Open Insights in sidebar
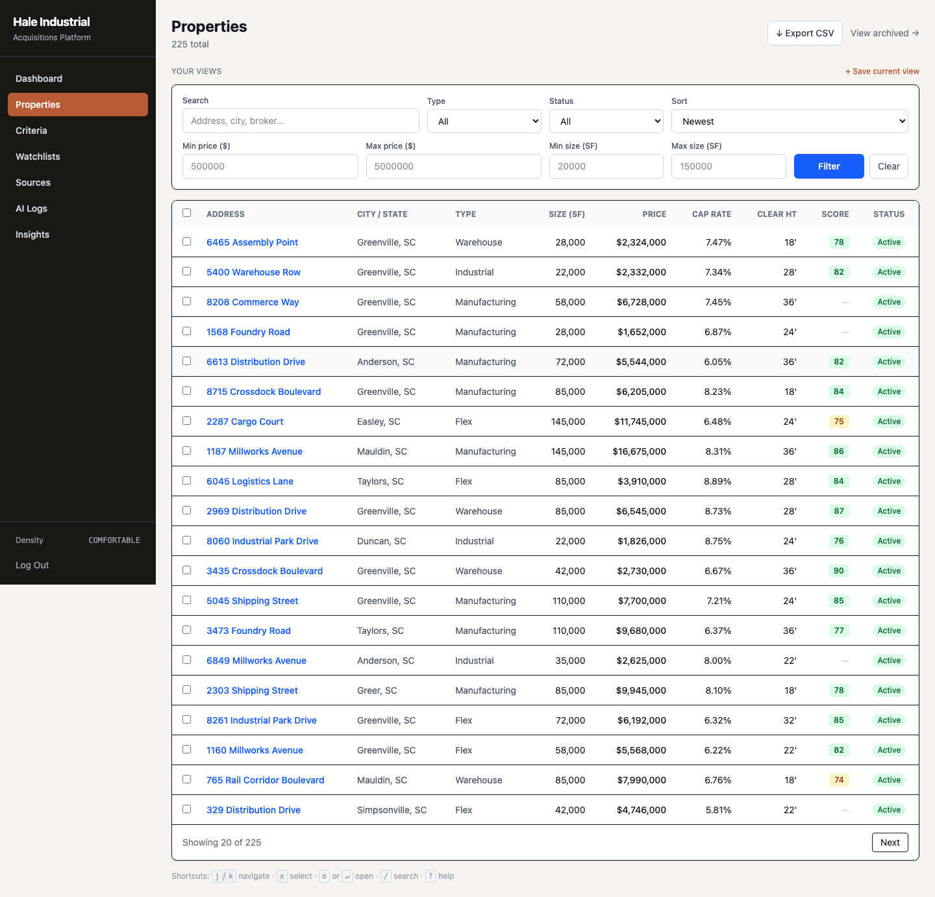The image size is (935, 897). [x=78, y=234]
